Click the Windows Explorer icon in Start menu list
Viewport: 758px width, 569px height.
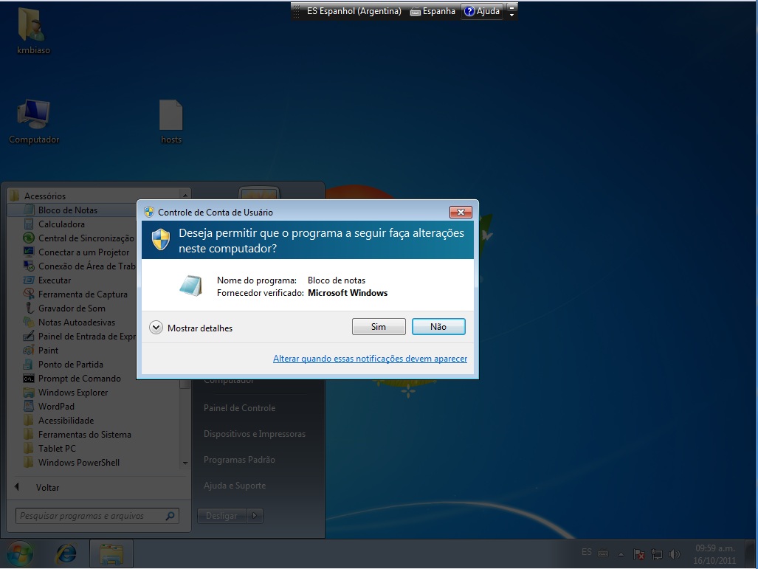coord(29,392)
